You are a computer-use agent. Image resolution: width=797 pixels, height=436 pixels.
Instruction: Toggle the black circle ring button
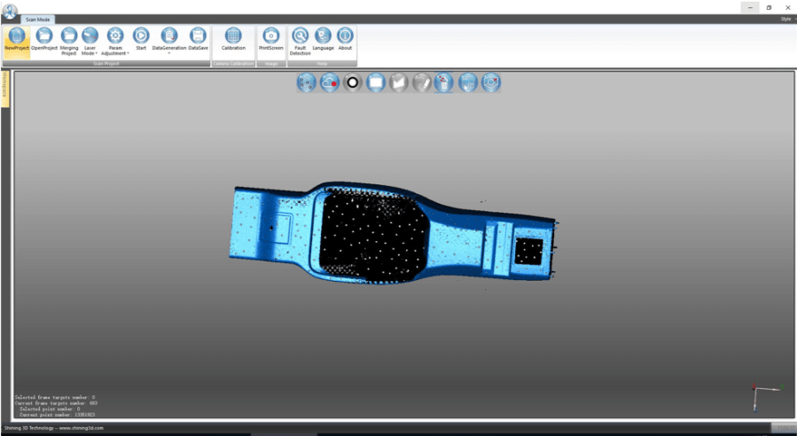point(352,82)
